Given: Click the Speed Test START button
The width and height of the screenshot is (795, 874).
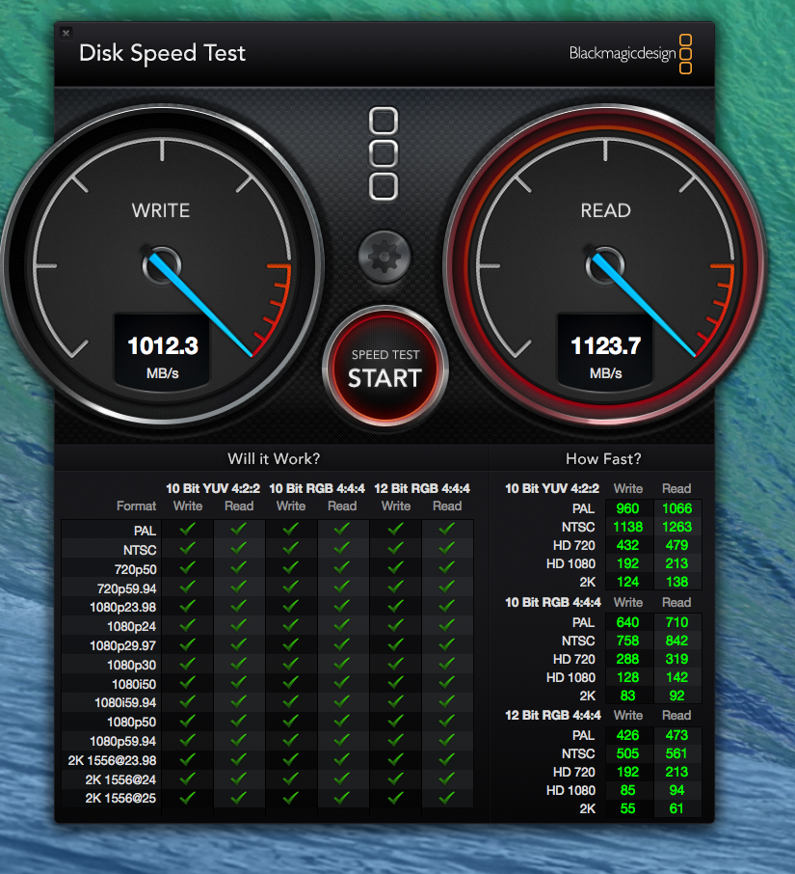Looking at the screenshot, I should 385,368.
